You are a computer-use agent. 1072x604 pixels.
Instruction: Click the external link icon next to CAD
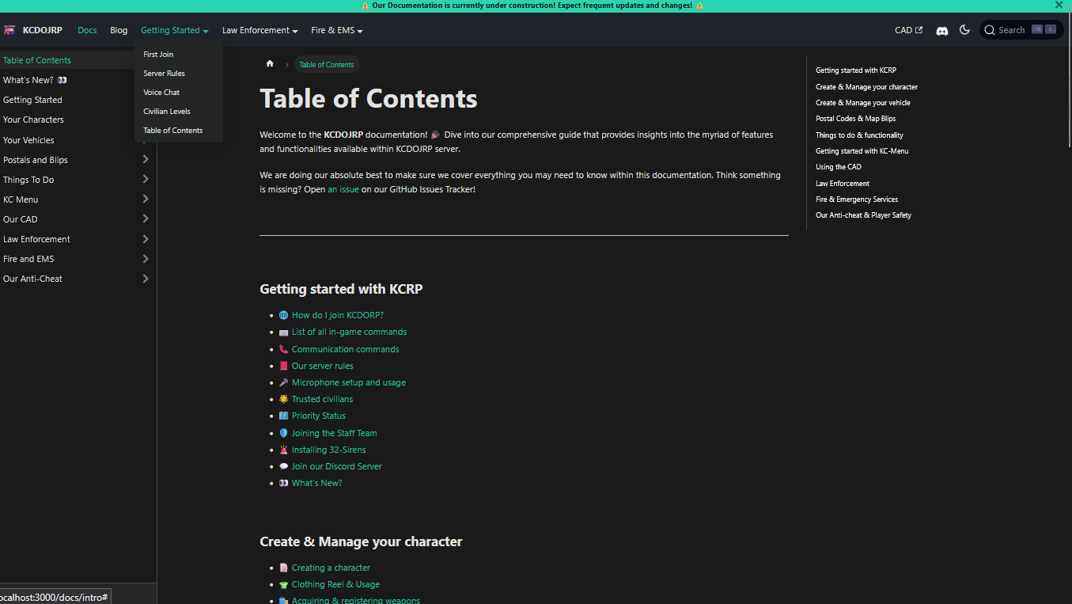coord(917,29)
